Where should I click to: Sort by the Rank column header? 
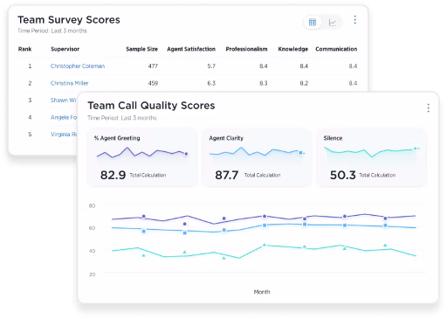click(24, 49)
